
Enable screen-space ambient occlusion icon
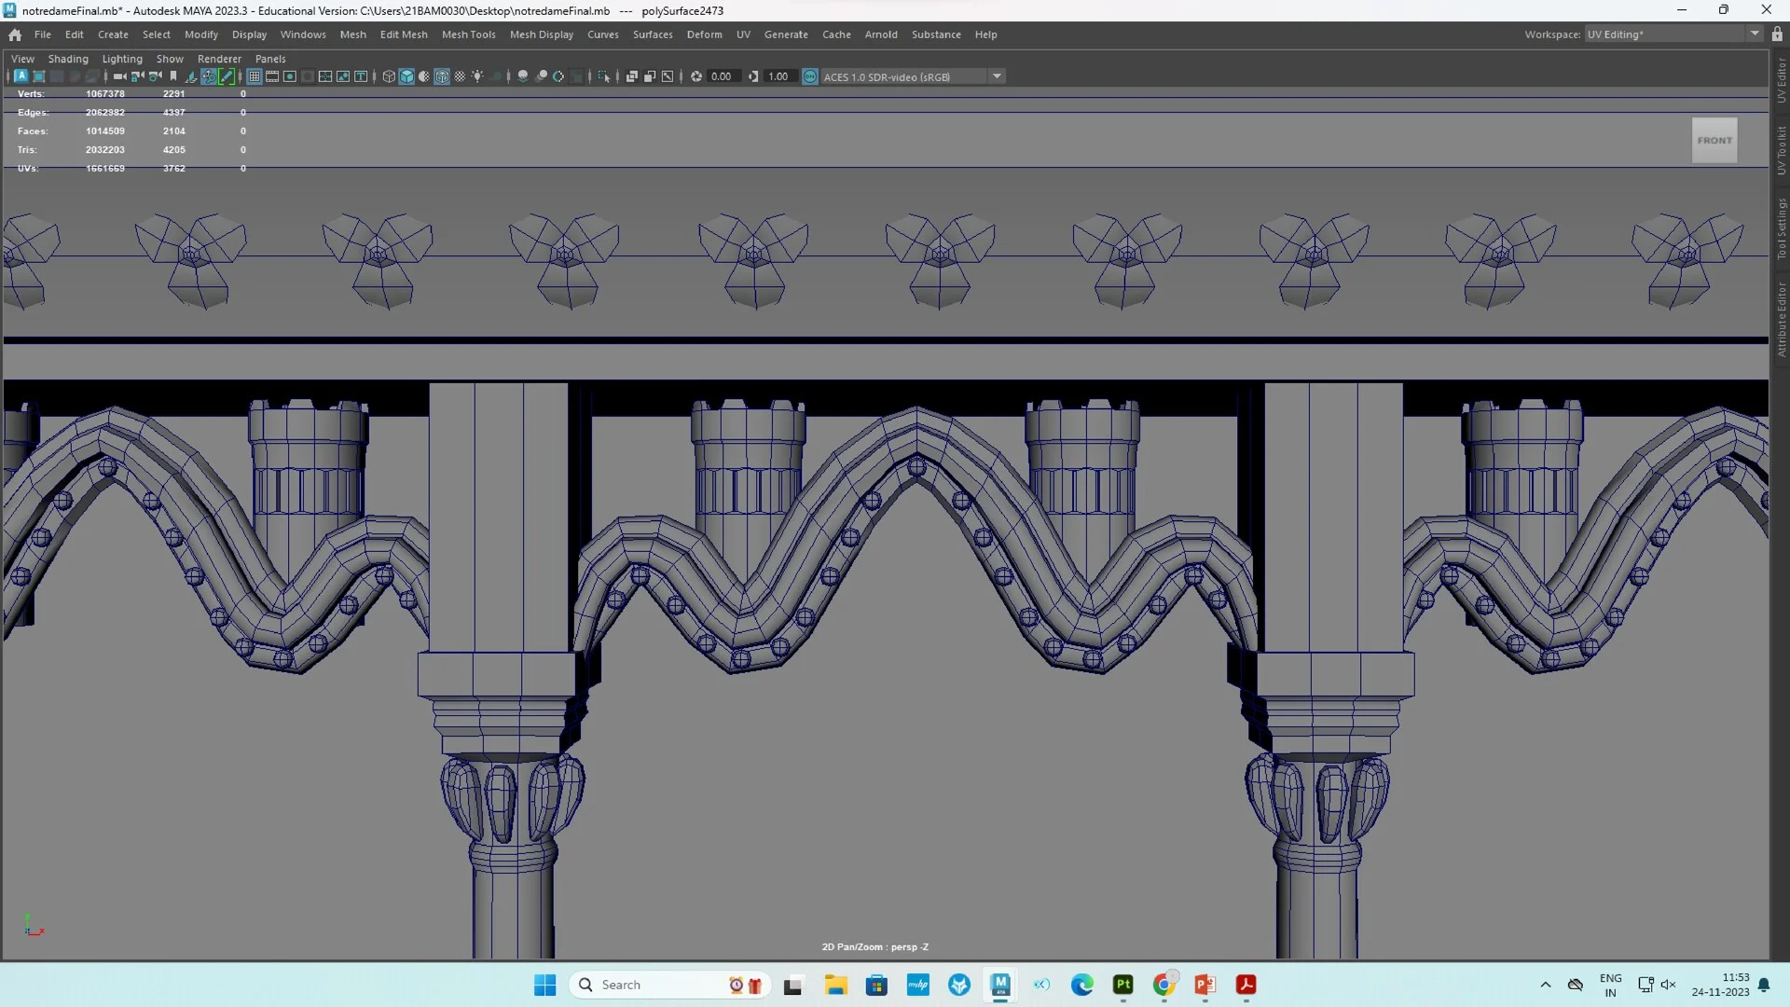coord(522,76)
